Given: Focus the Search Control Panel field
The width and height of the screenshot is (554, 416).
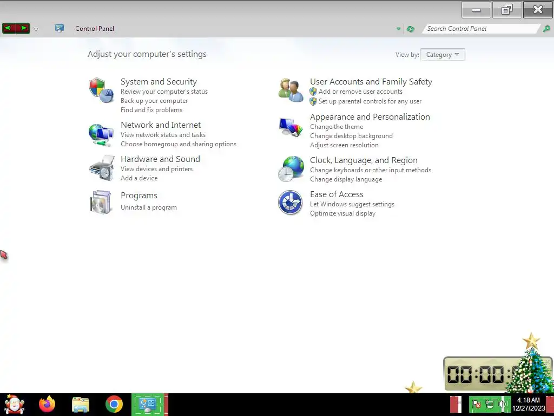Looking at the screenshot, I should (x=481, y=29).
